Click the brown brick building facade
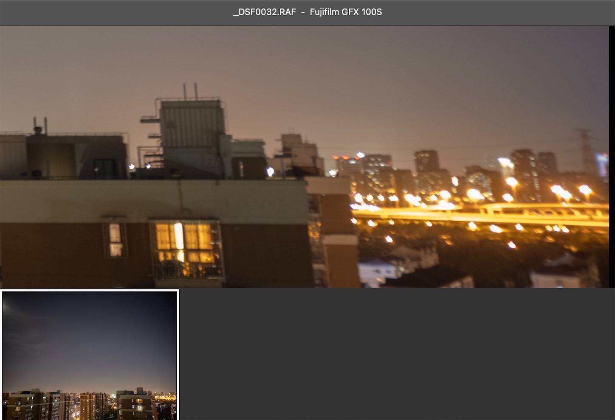The width and height of the screenshot is (615, 420). [x=55, y=255]
